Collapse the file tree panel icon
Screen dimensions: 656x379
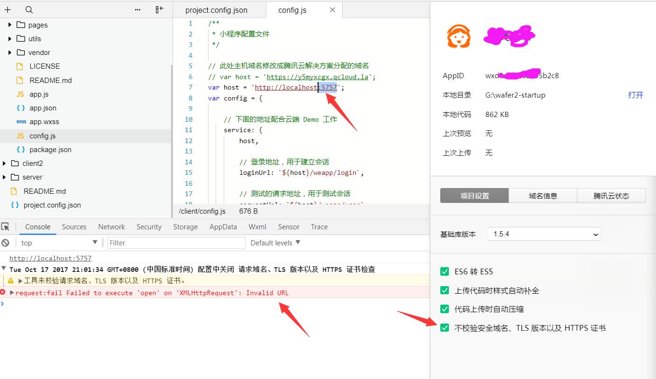coord(160,9)
